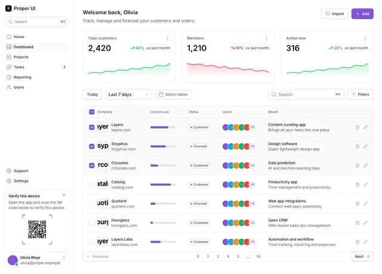The image size is (382, 274).
Task: Edit the Layers company row
Action: coord(366,127)
